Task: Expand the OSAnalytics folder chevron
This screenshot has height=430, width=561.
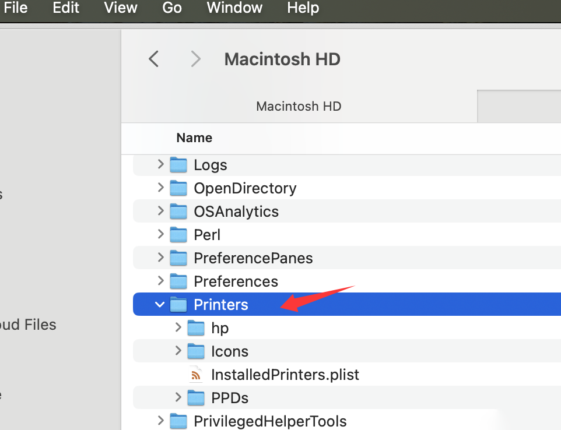Action: pos(160,211)
